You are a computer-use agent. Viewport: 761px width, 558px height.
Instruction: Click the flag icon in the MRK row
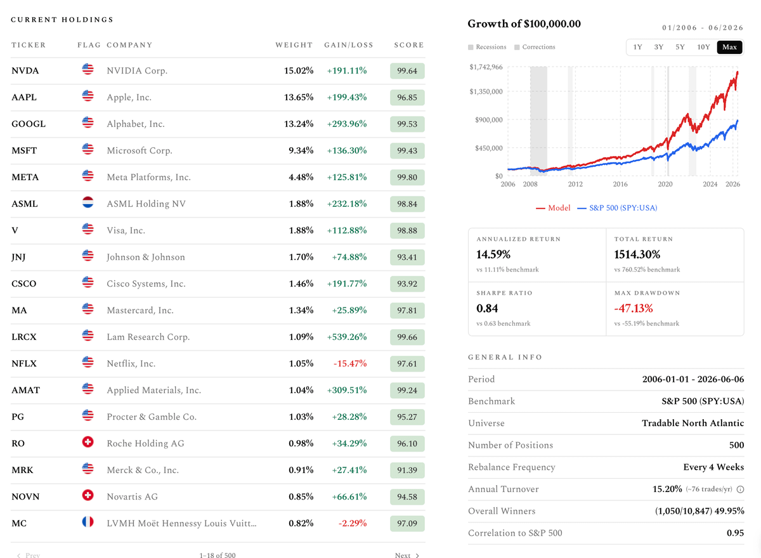(x=88, y=469)
